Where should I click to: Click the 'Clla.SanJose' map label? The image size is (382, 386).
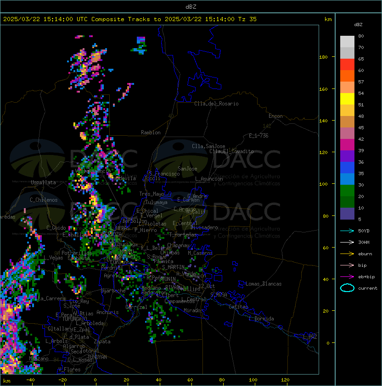point(208,146)
